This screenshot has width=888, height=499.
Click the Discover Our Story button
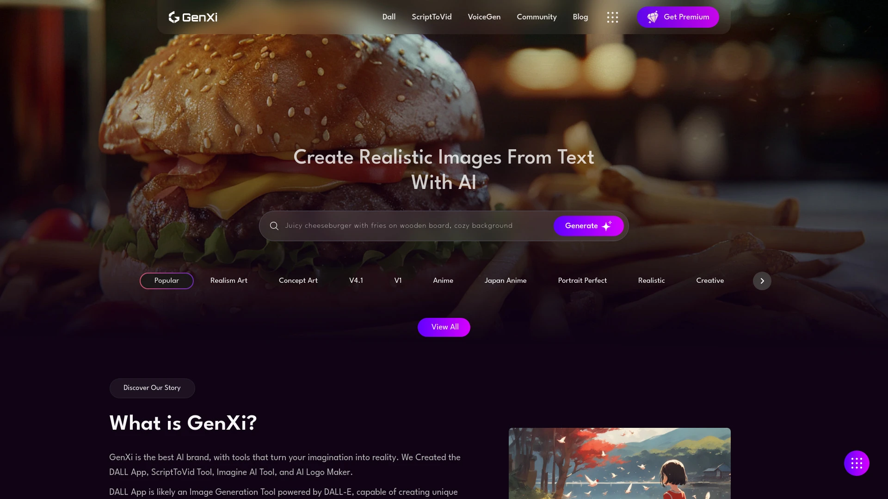[x=152, y=388]
